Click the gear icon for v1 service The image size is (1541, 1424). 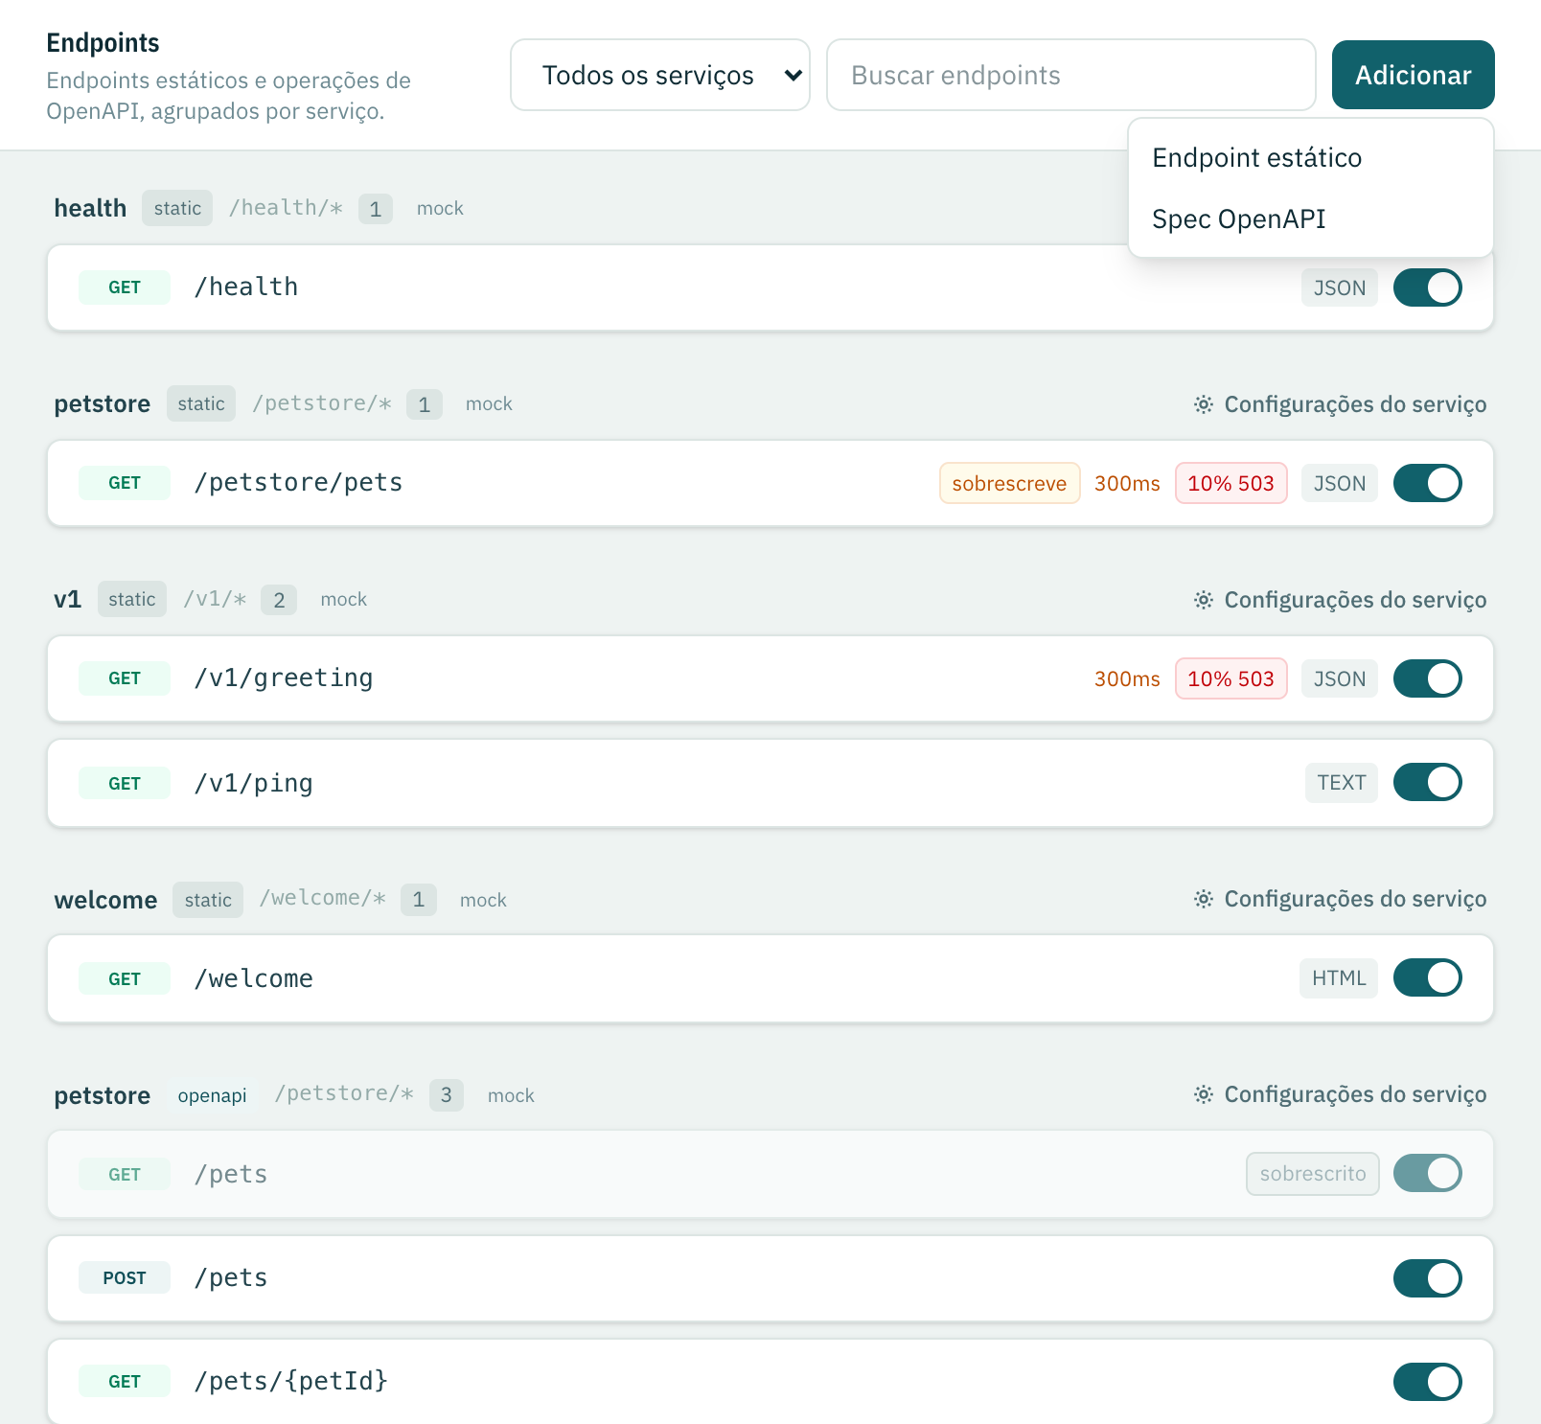1204,600
